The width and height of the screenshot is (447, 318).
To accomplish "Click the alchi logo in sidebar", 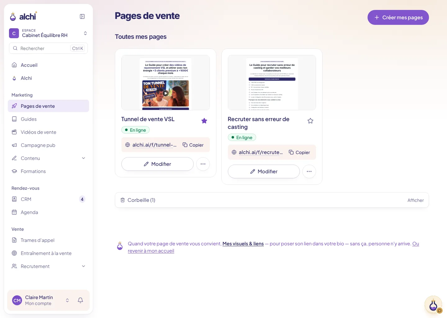I will point(24,16).
